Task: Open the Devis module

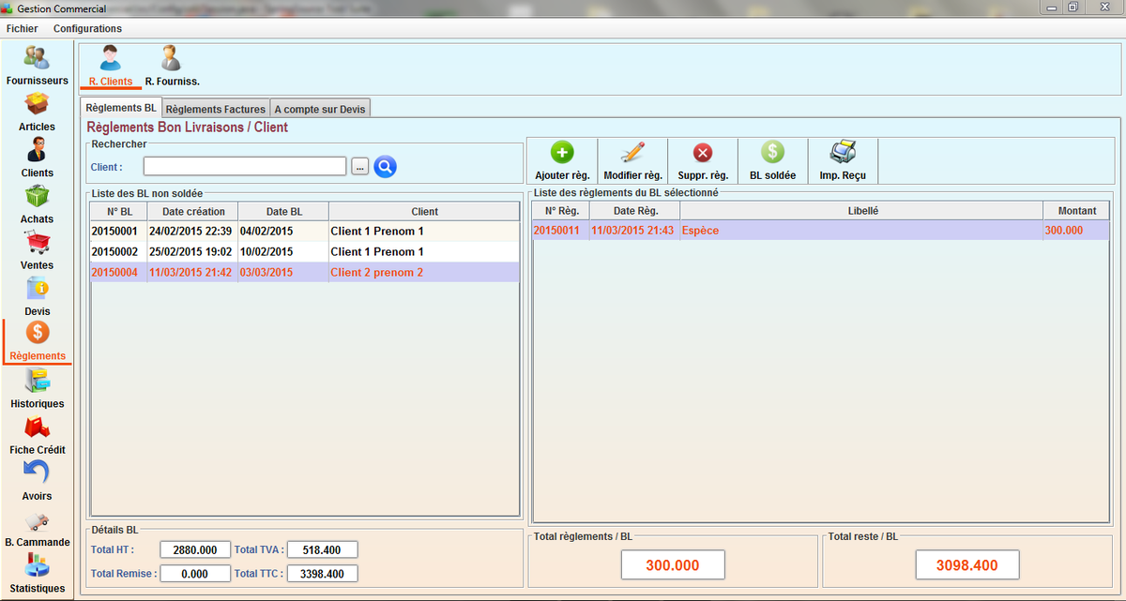Action: [37, 295]
